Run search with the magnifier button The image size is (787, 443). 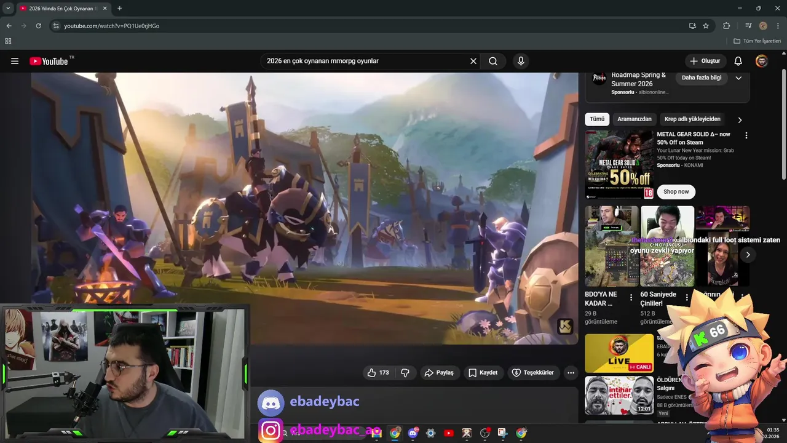coord(493,61)
